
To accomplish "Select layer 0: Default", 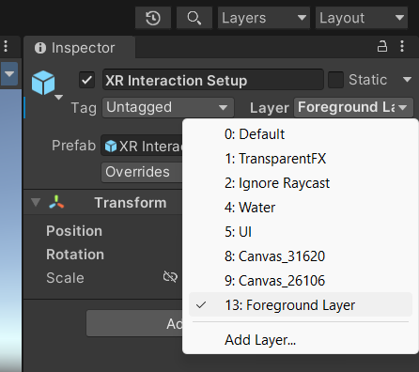I will tap(301, 134).
